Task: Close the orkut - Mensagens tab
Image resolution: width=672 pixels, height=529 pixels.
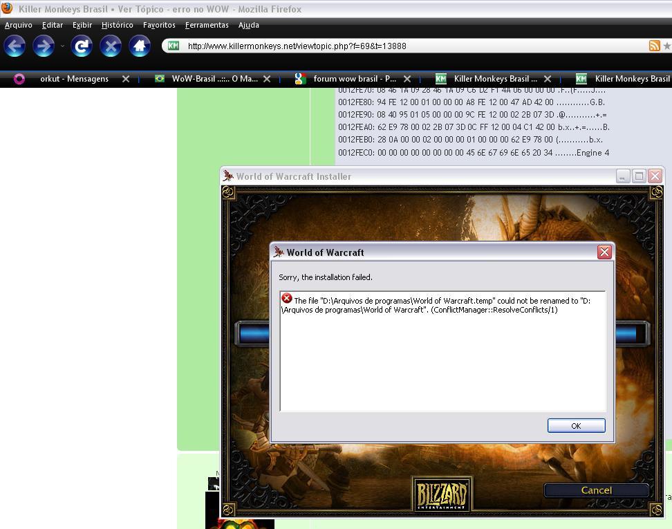Action: click(126, 79)
